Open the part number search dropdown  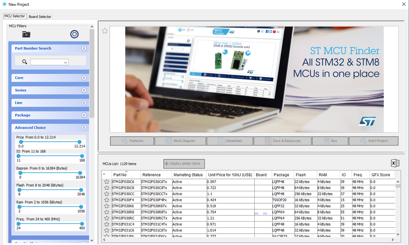tap(66, 62)
